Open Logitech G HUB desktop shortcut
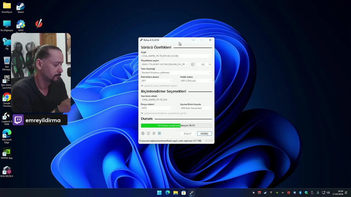 click(7, 118)
